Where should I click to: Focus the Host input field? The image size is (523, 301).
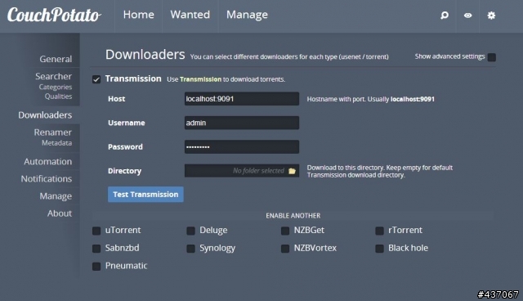[242, 99]
